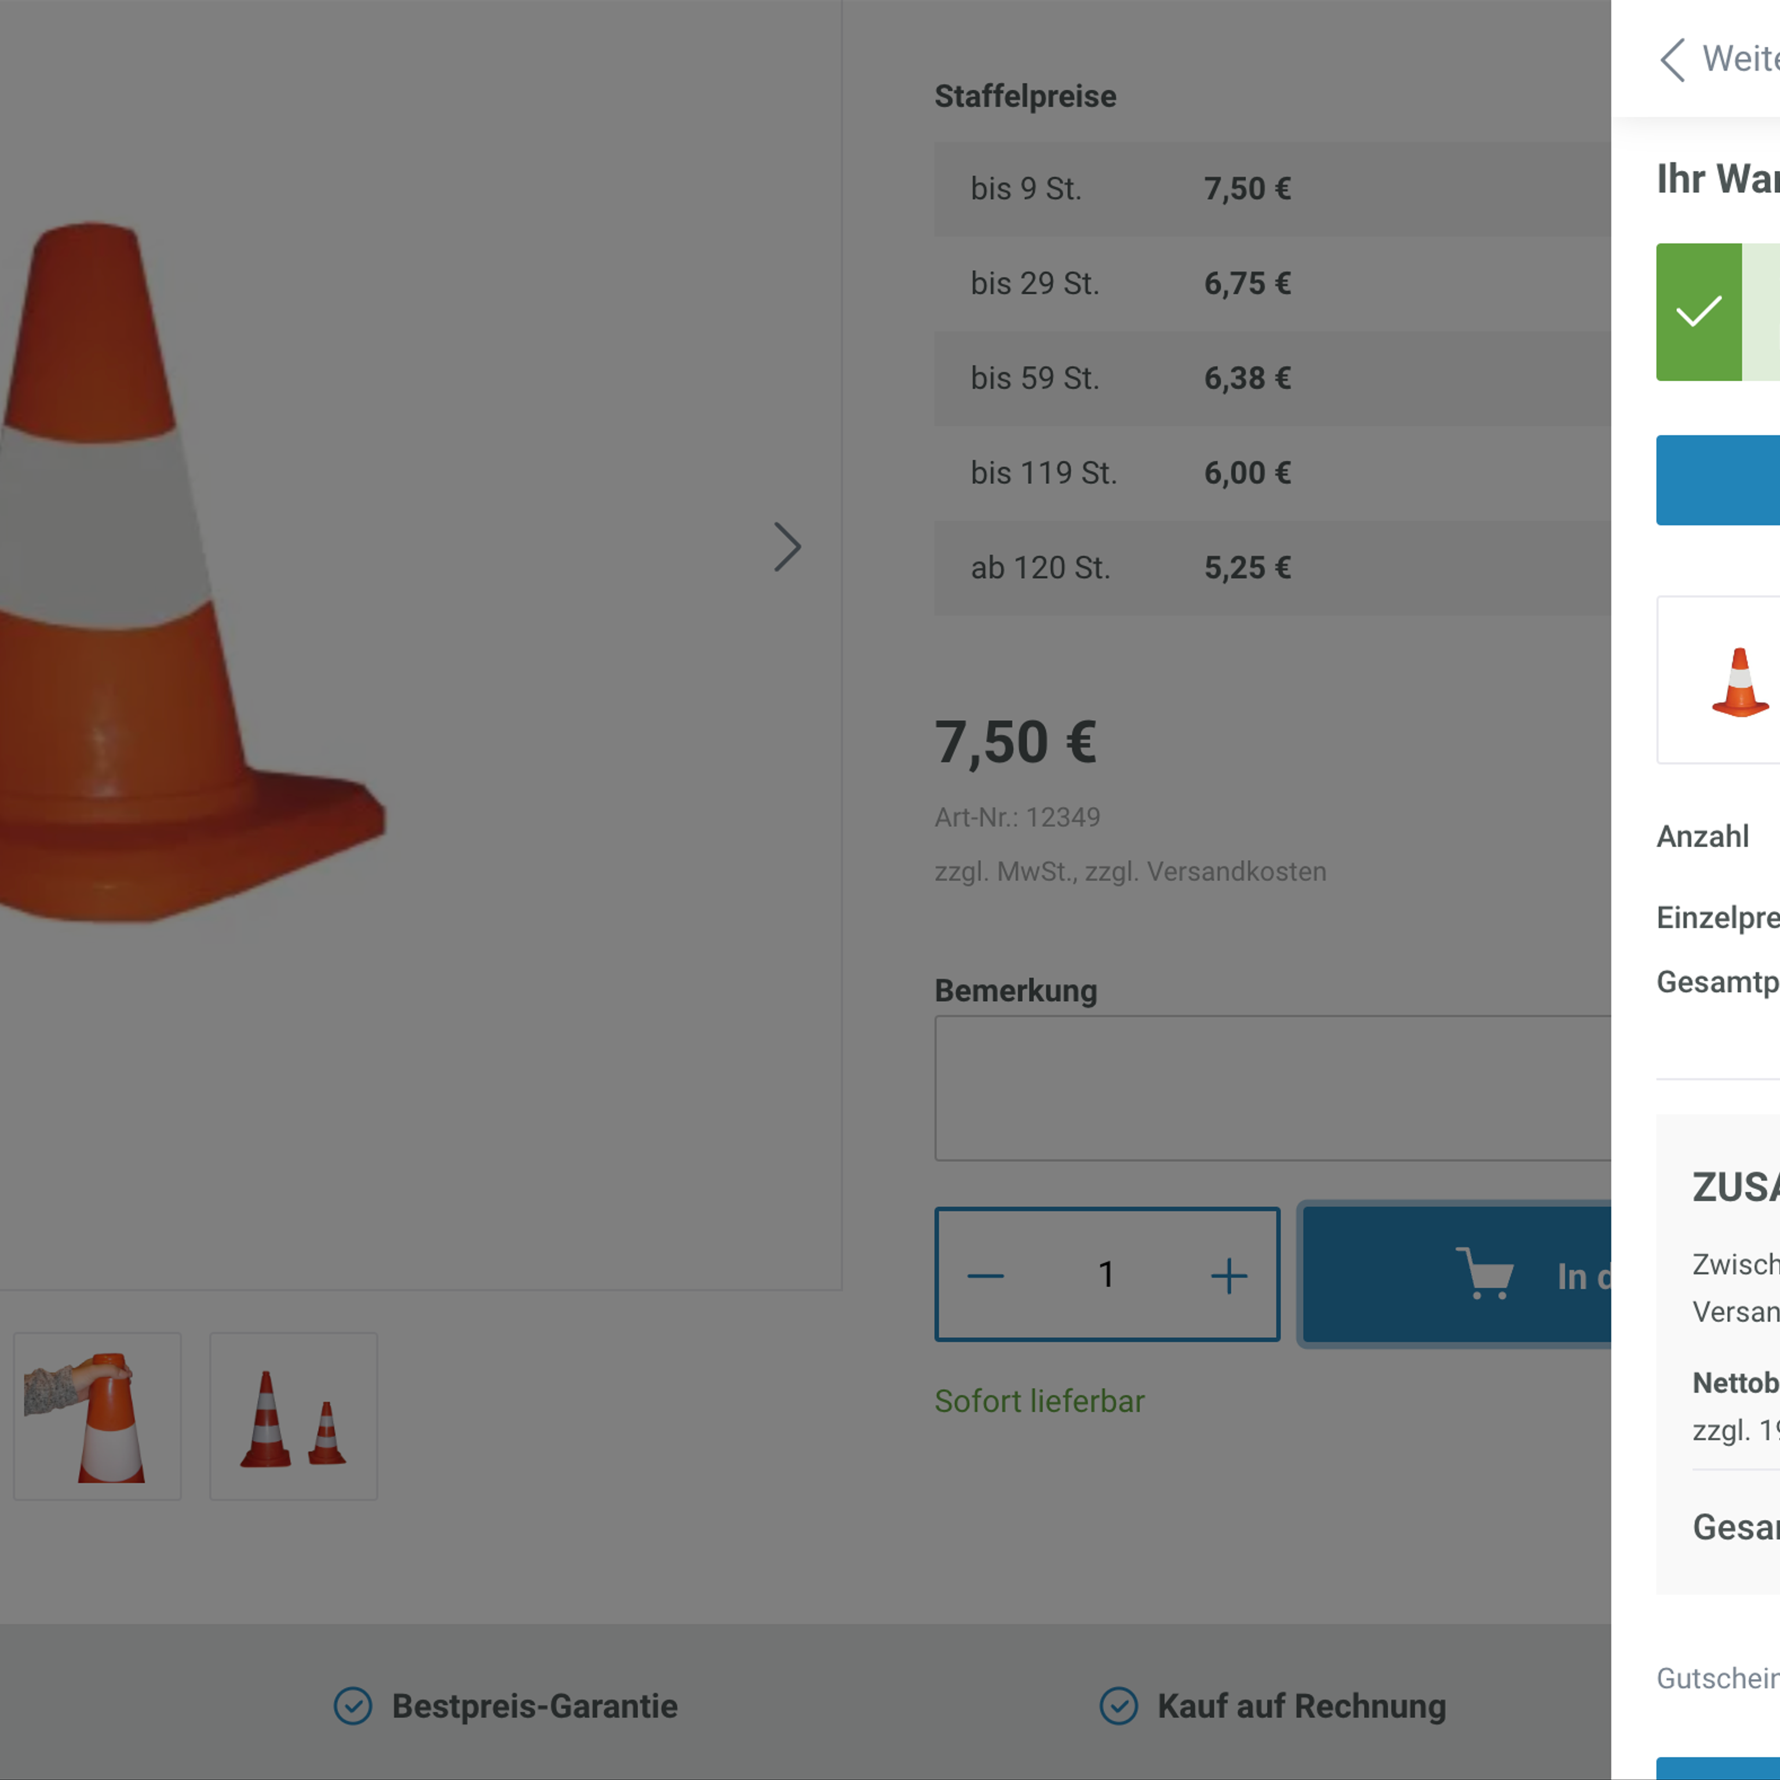1780x1780 pixels.
Task: Click the quantity number field showing 1
Action: pyautogui.click(x=1107, y=1274)
